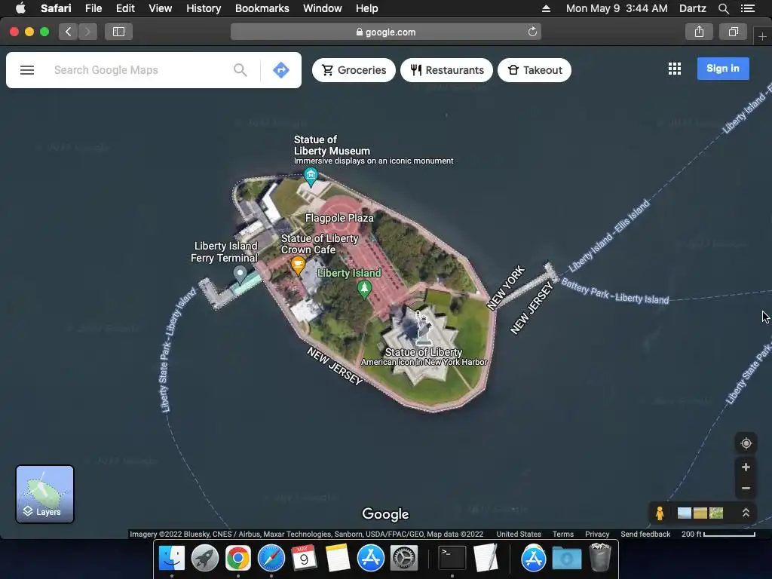Screen dimensions: 772x579
Task: Open Directions with the blue arrow icon
Action: coord(281,70)
